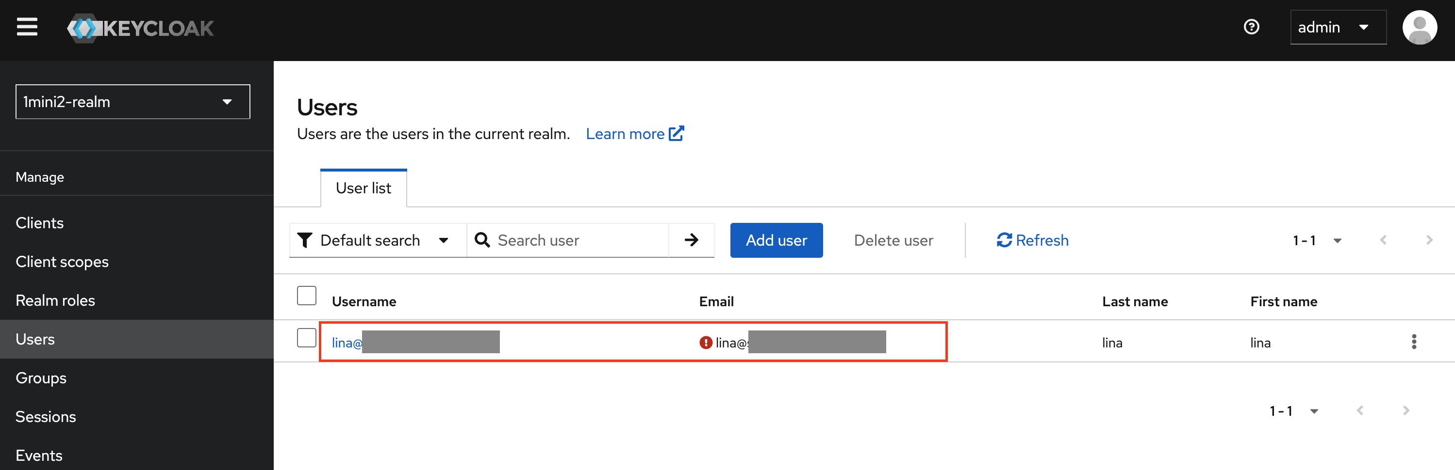Open the Default search filter dropdown

click(377, 240)
